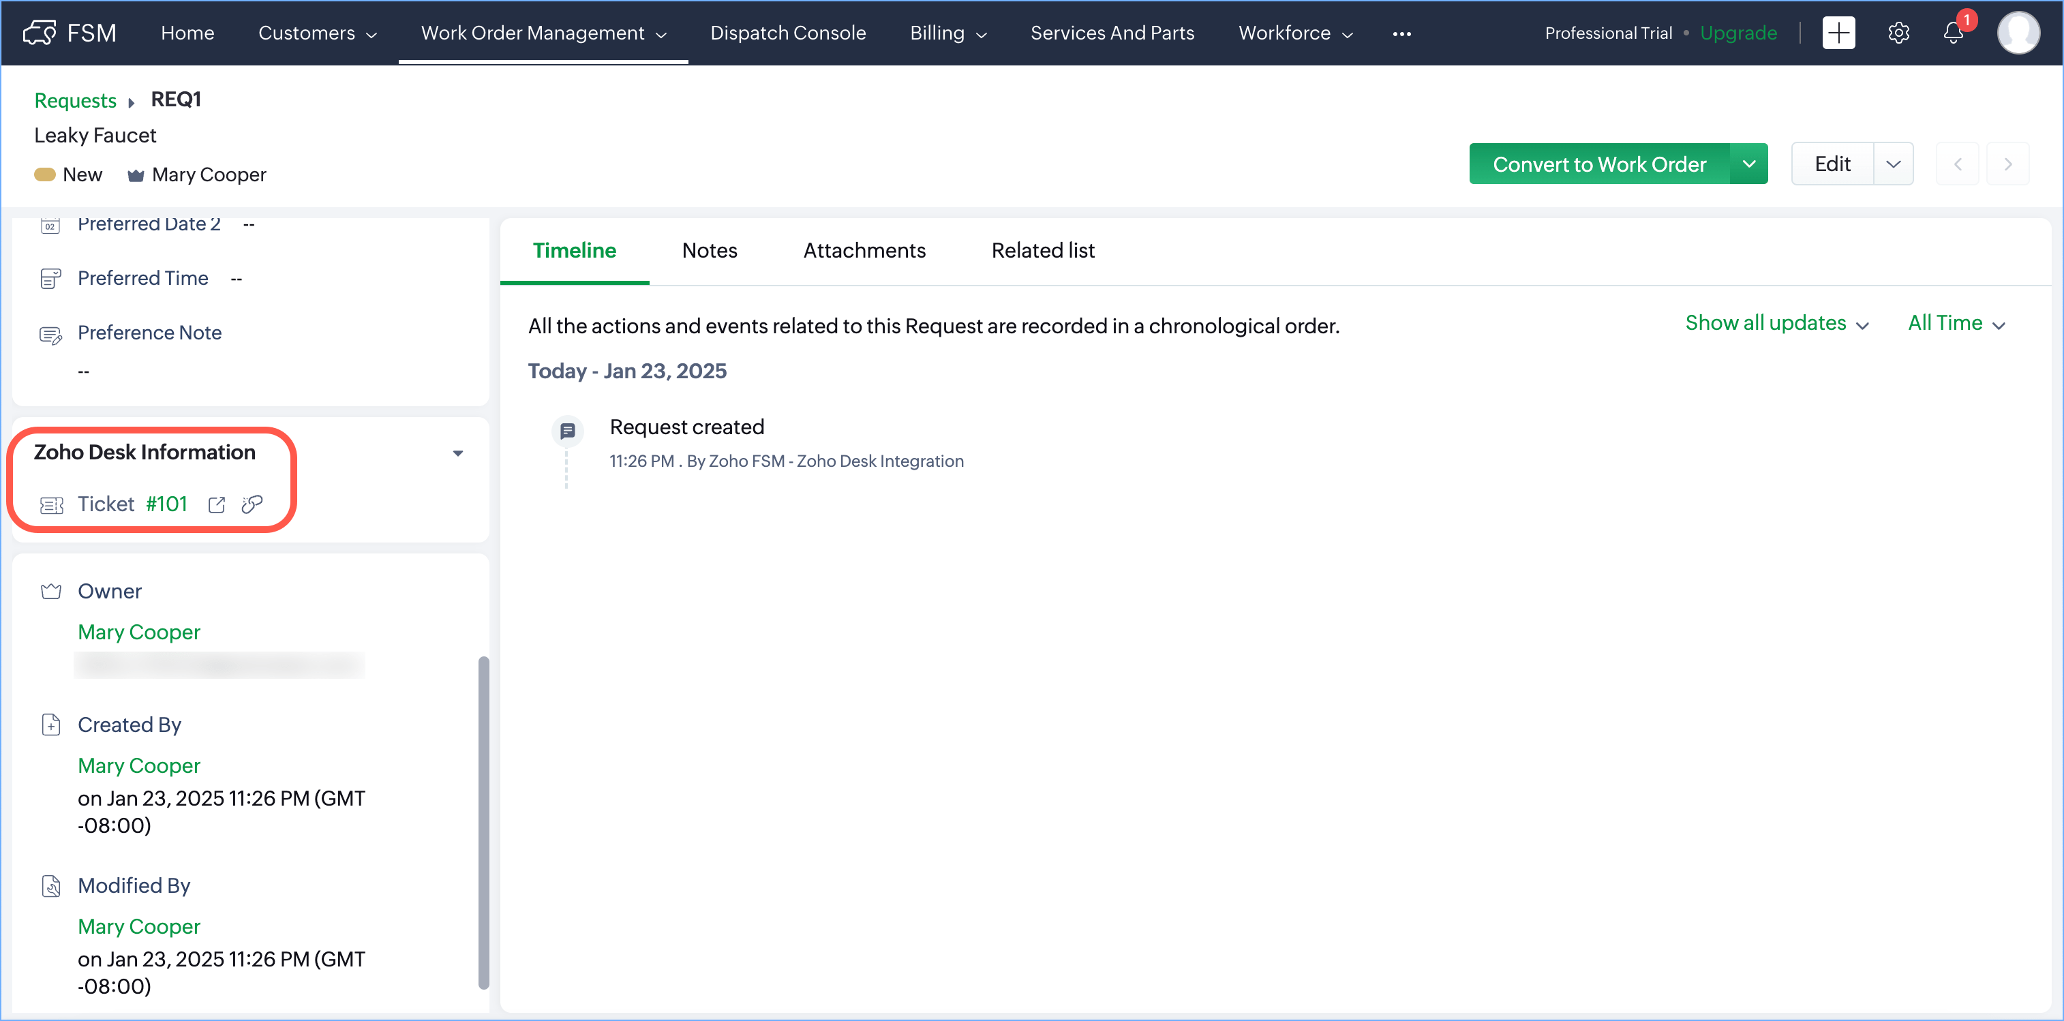Go to next record arrow
The image size is (2064, 1021).
[2008, 164]
